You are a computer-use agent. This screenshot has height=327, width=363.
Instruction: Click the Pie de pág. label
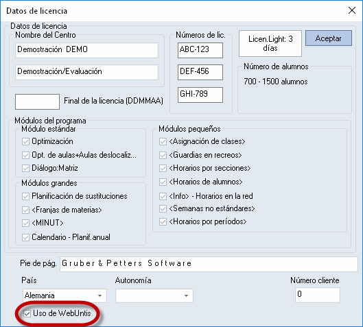pyautogui.click(x=38, y=263)
